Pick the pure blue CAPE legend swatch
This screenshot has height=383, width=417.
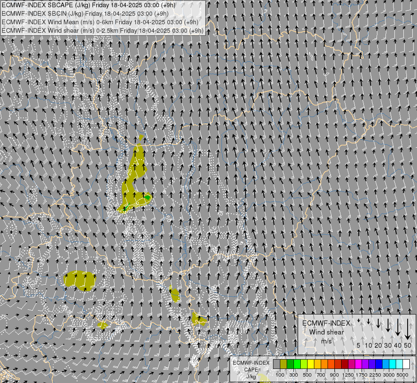tap(379, 364)
